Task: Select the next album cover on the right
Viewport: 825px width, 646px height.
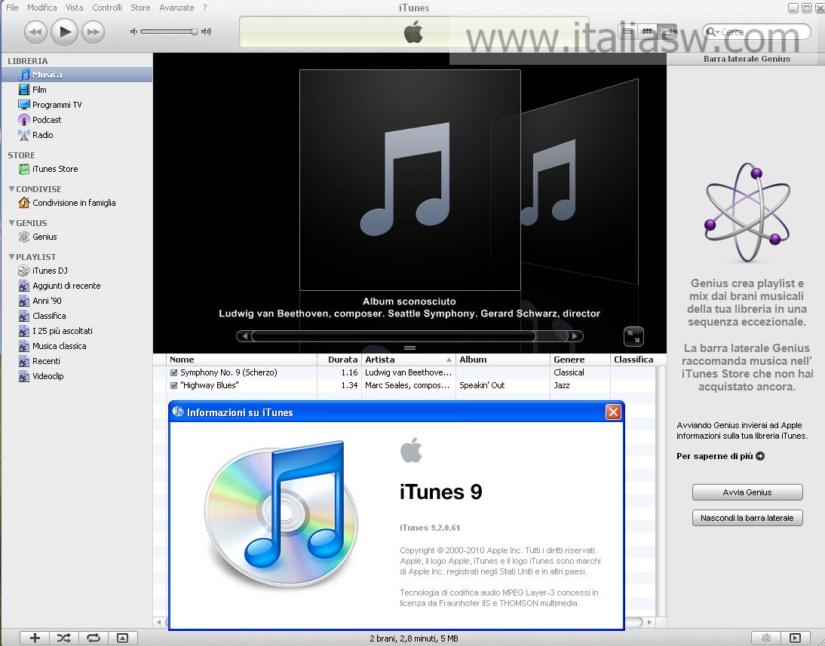Action: pyautogui.click(x=580, y=182)
